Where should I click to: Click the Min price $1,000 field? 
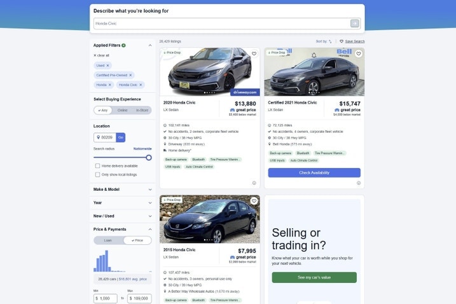click(106, 298)
